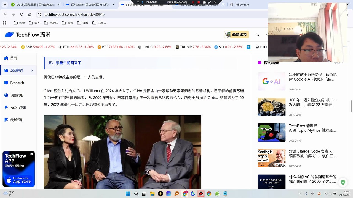This screenshot has width=353, height=198.
Task: Open the 博客 bookmark folder
Action: pos(82,23)
